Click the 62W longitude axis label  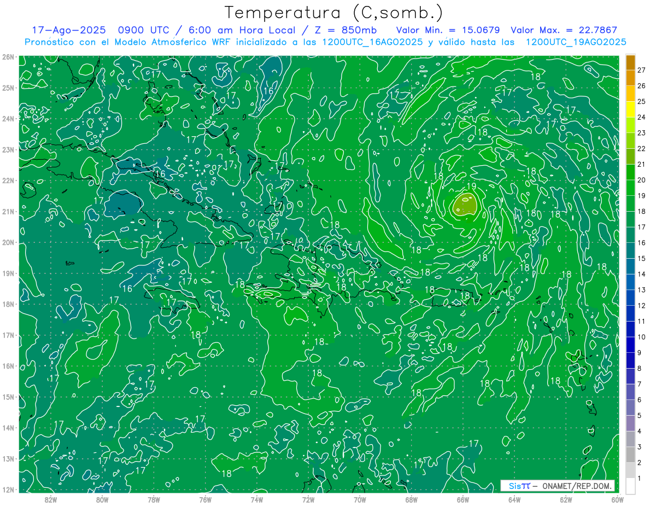(566, 499)
